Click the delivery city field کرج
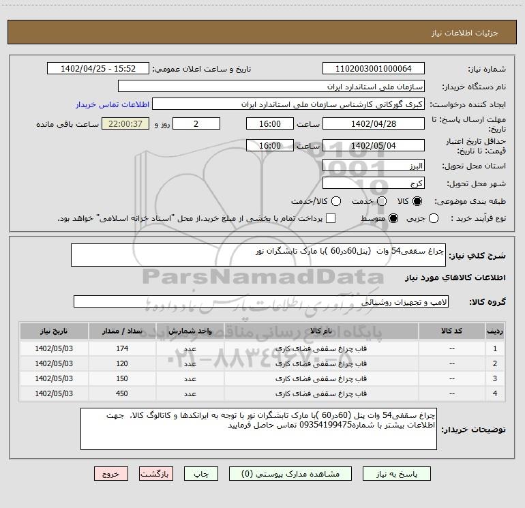This screenshot has height=508, width=525. tap(374, 183)
